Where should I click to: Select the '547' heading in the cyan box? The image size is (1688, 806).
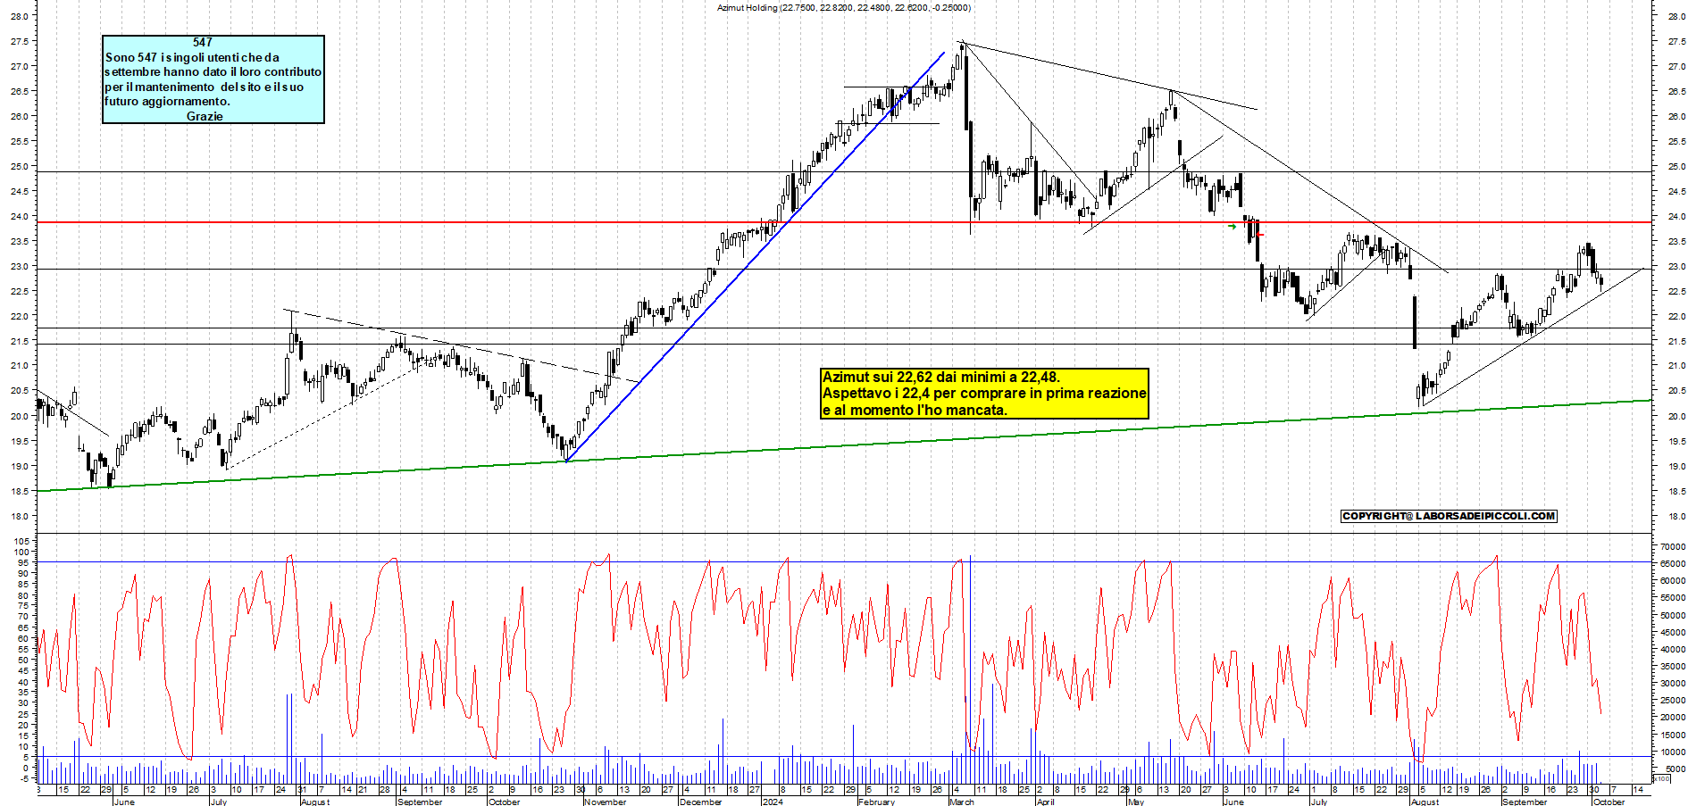click(203, 42)
